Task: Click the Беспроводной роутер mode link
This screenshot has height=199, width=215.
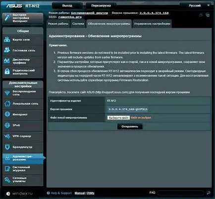Action: (90, 13)
